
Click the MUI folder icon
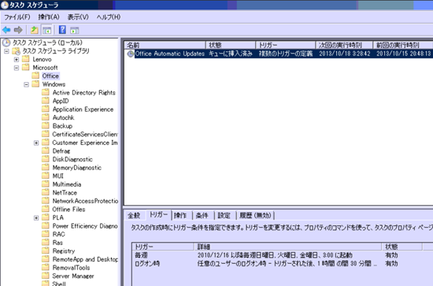46,176
